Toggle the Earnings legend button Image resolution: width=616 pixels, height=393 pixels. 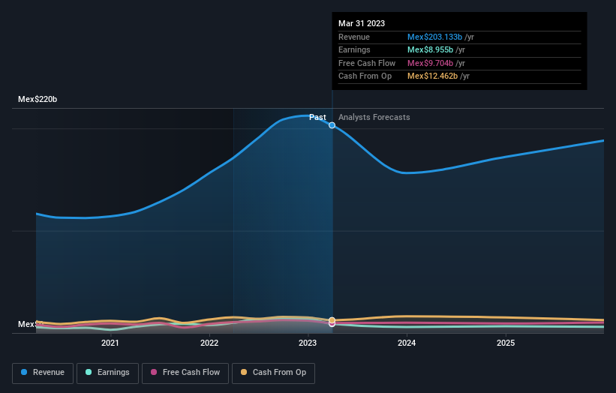click(107, 373)
